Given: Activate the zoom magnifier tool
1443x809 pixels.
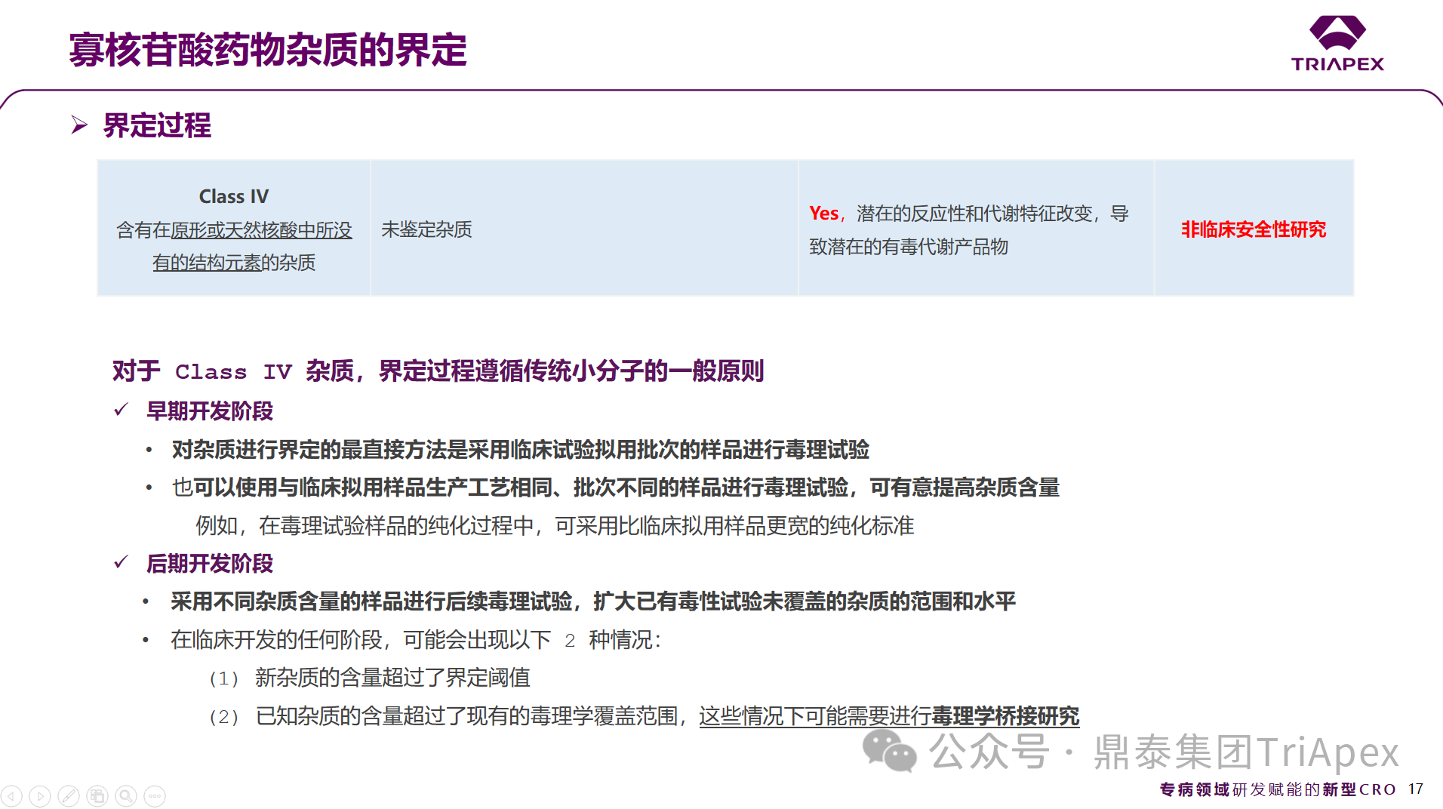Looking at the screenshot, I should [126, 795].
